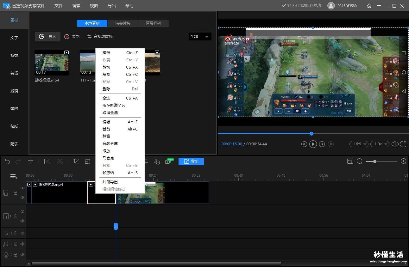
Task: Click the undo arrow in timeline toolbar
Action: click(x=7, y=161)
